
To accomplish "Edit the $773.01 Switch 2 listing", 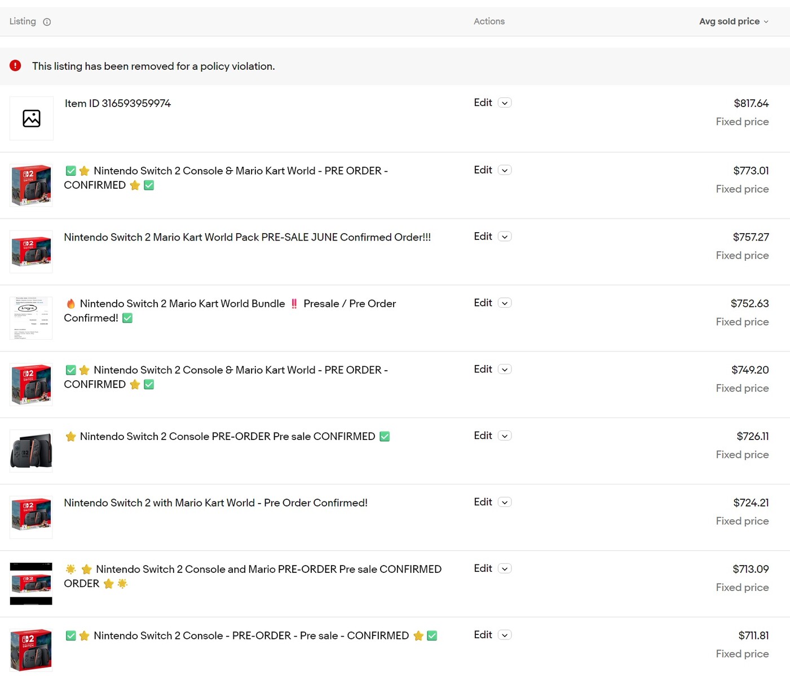I will pyautogui.click(x=483, y=170).
